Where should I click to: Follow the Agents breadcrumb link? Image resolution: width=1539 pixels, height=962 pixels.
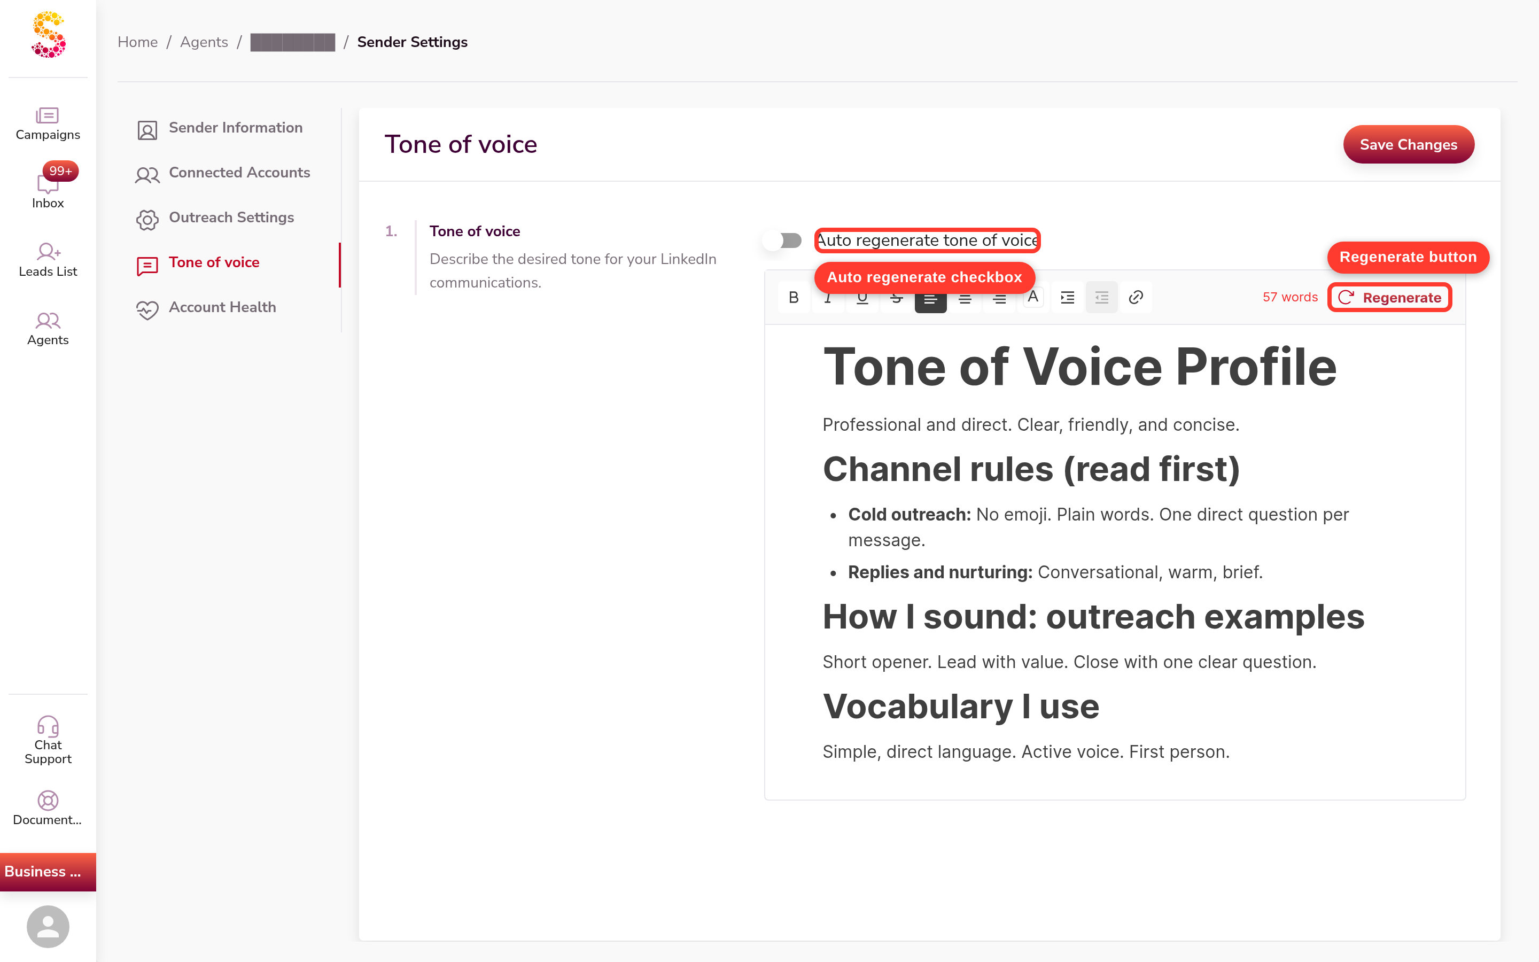pyautogui.click(x=204, y=42)
